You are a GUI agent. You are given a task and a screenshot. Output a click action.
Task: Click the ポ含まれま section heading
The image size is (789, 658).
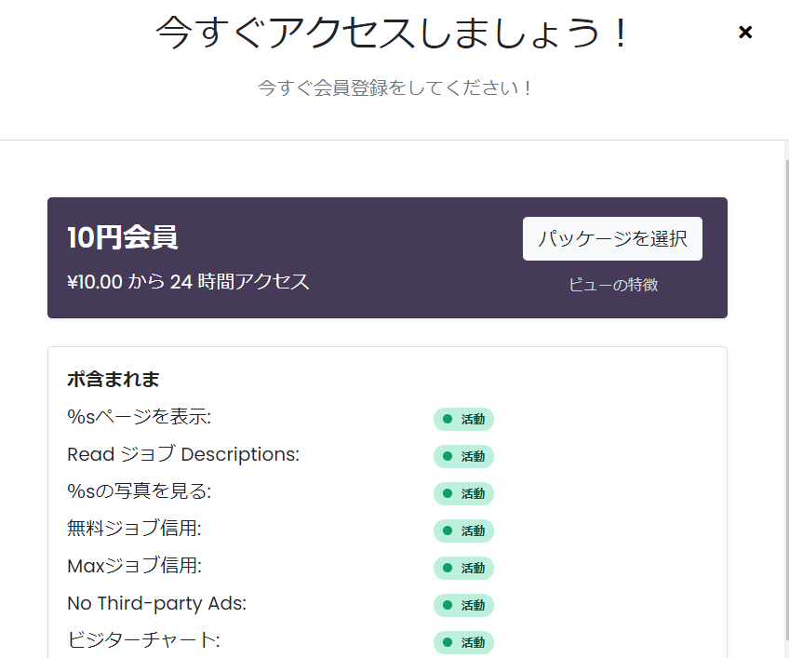[114, 379]
